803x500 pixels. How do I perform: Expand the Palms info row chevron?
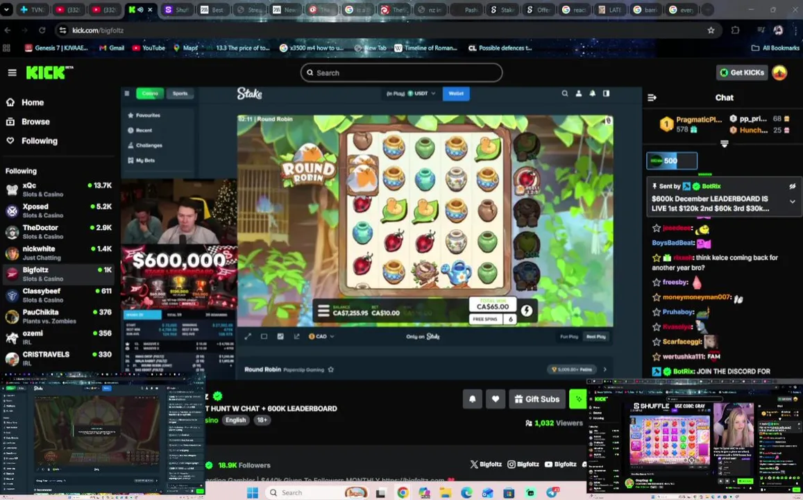605,369
